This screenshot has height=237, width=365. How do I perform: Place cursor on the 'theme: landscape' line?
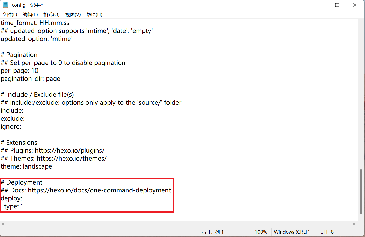[26, 166]
